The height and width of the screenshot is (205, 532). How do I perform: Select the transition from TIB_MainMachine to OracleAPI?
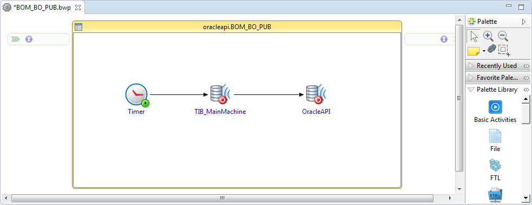pos(269,95)
